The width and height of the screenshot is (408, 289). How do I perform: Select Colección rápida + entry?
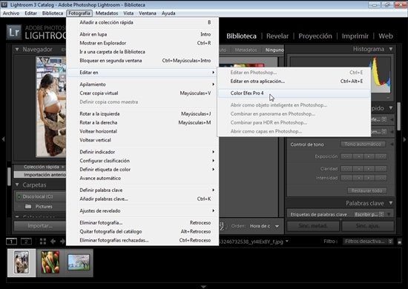40,167
